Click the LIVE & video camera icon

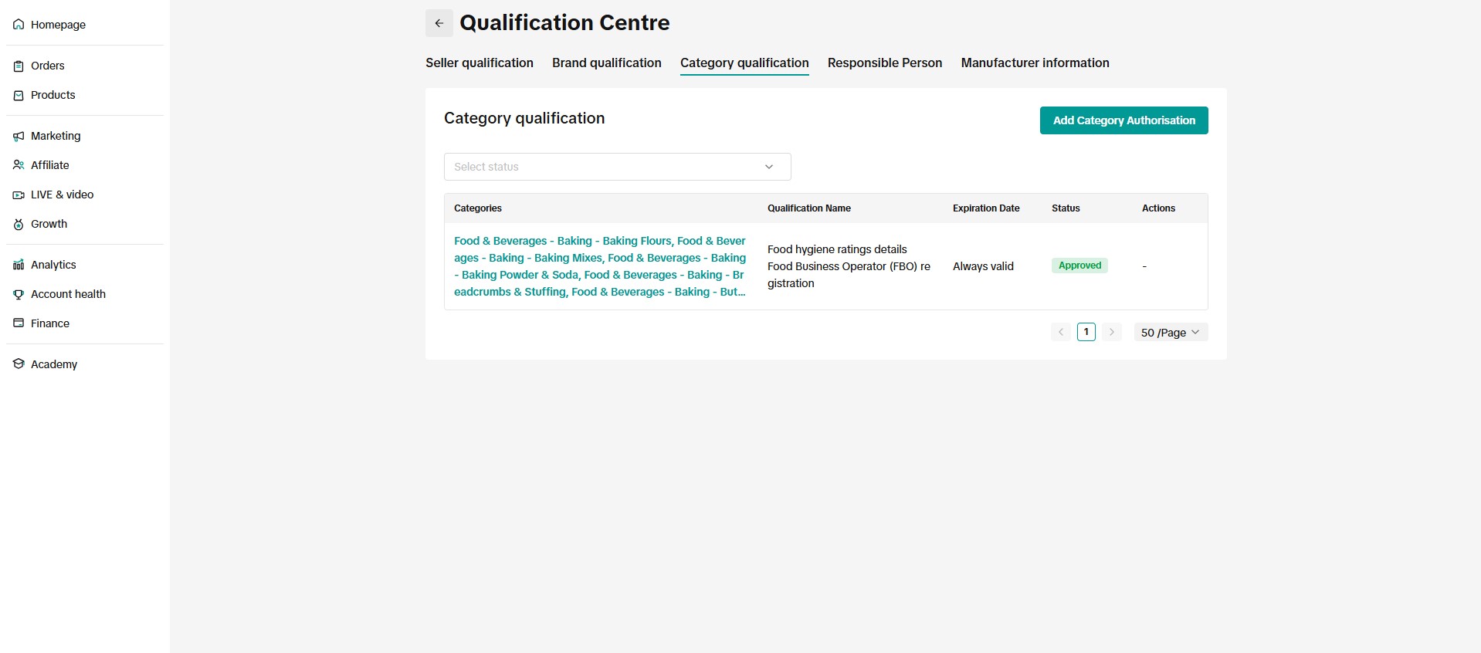19,195
